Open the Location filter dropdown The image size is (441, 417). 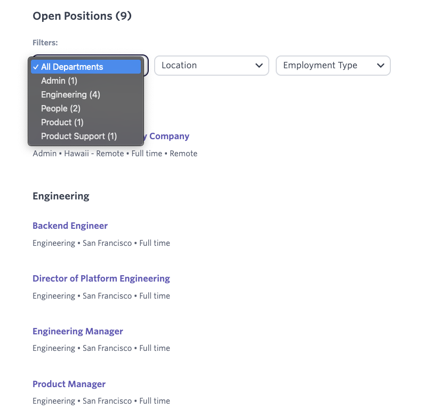[x=211, y=66]
